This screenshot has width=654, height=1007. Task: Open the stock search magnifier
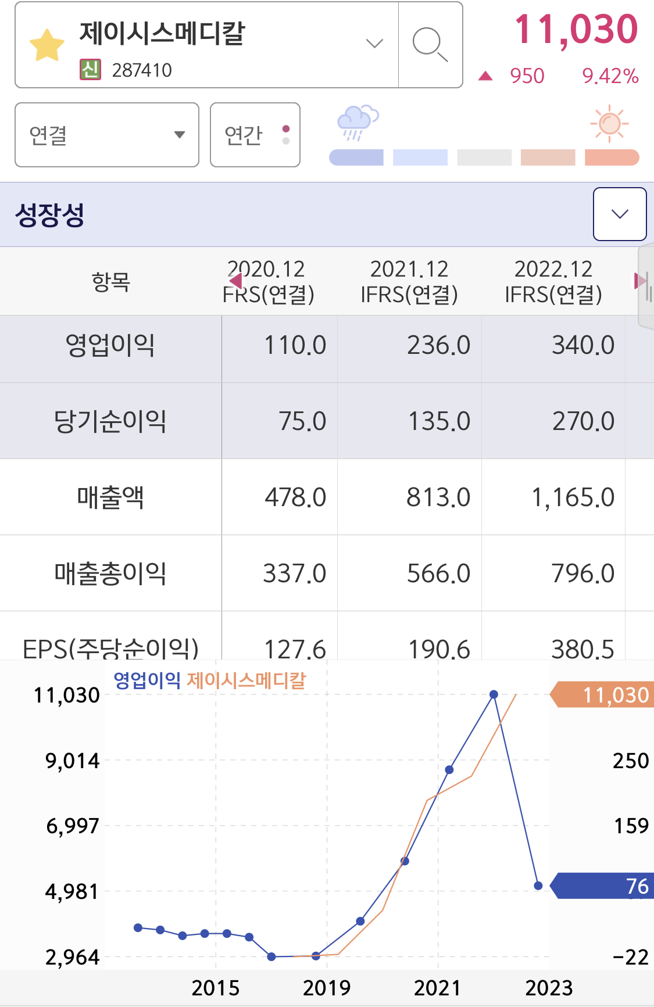(430, 45)
